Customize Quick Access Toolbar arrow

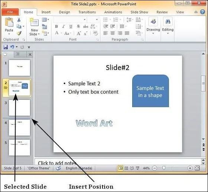point(29,47)
